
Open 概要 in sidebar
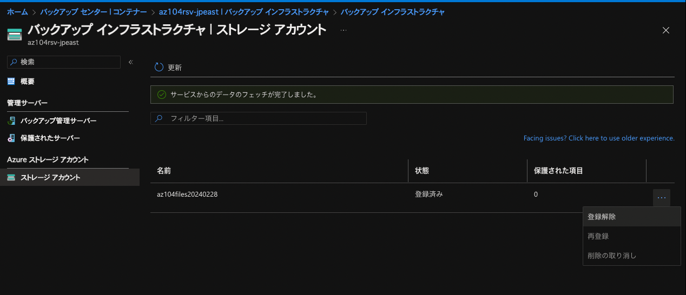pyautogui.click(x=28, y=82)
